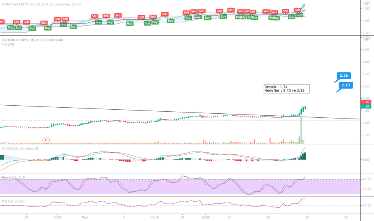Screen dimensions: 374x221
Task: Select the MACD (12, 26, close, 9) label
Action: pyautogui.click(x=20, y=149)
